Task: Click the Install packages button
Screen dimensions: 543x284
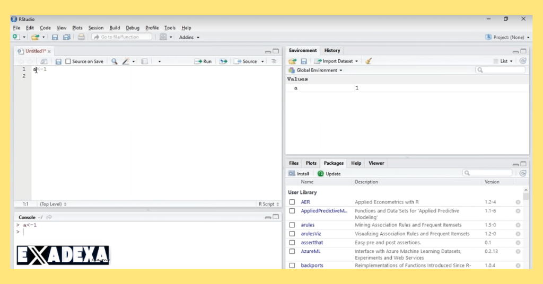Action: point(299,173)
